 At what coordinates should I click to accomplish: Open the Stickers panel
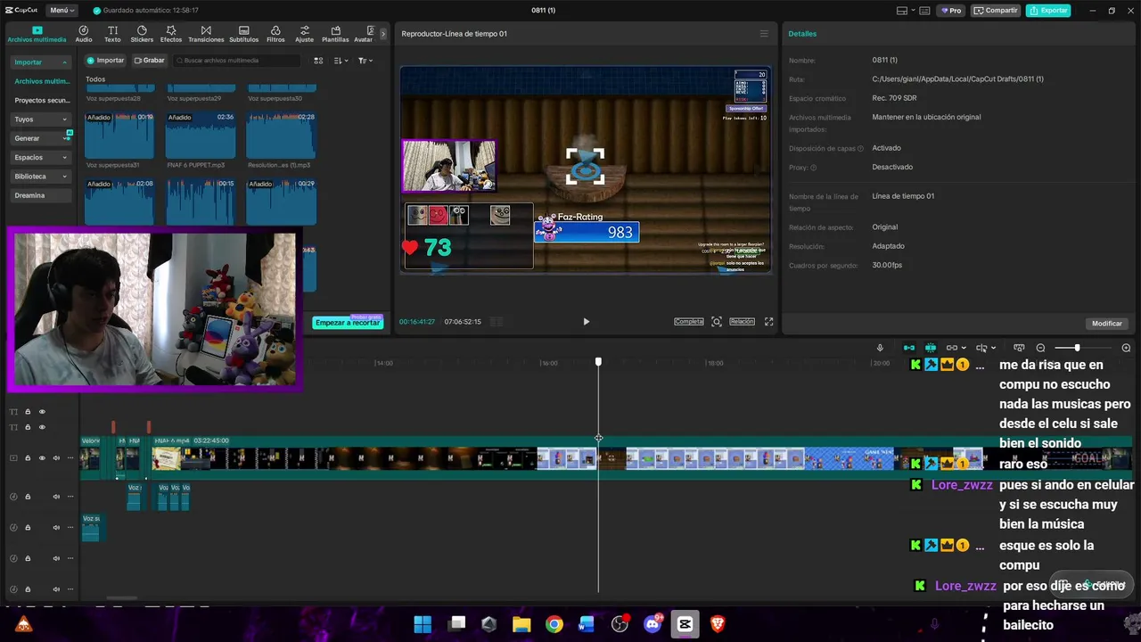(x=142, y=34)
